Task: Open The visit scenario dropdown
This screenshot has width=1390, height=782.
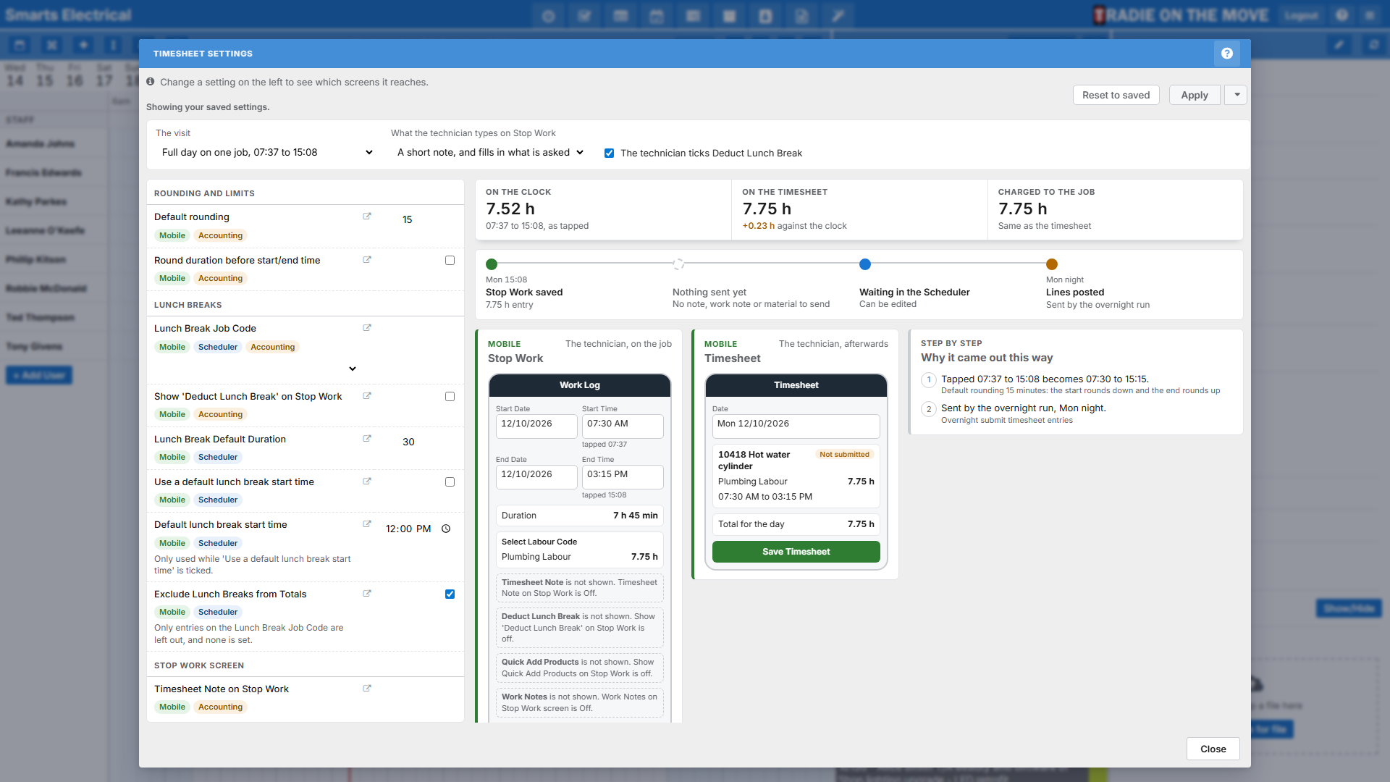Action: pos(266,153)
